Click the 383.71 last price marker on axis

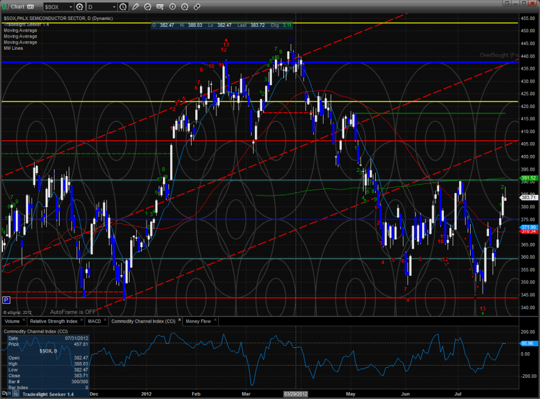[528, 197]
